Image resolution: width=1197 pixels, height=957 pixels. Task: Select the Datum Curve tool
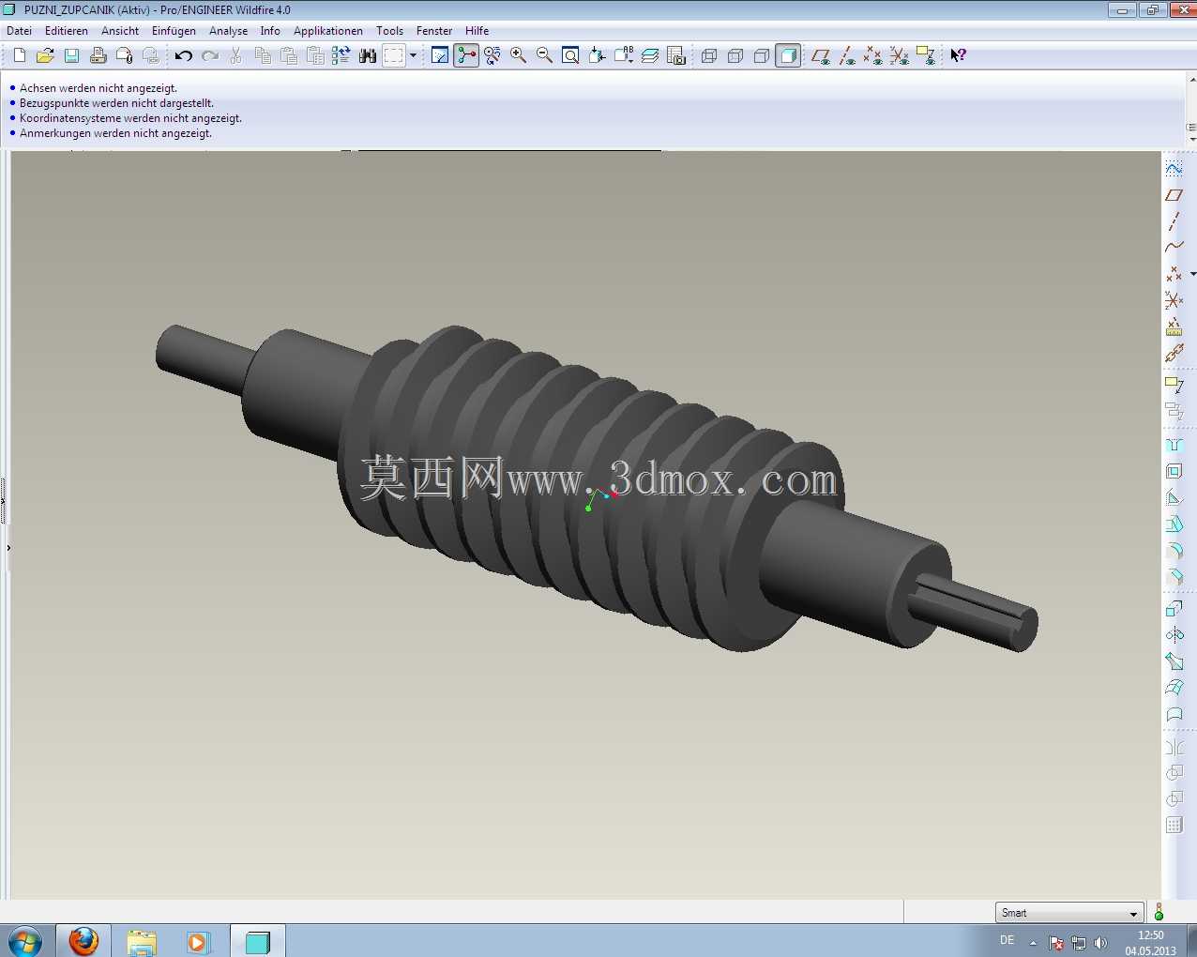click(x=1174, y=248)
